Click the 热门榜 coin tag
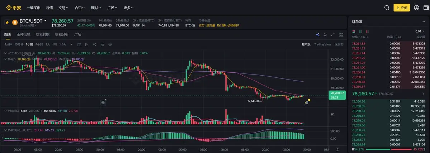Screen dimensions: 430x153 point(221,25)
